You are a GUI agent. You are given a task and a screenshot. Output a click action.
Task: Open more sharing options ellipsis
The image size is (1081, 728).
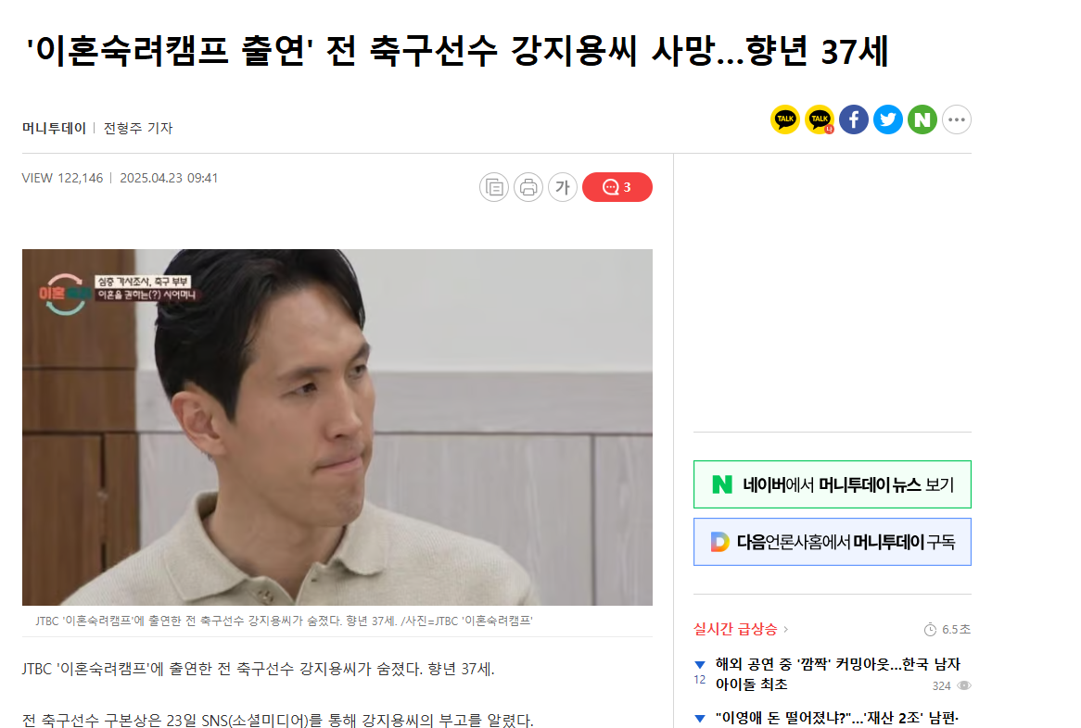[x=957, y=119]
